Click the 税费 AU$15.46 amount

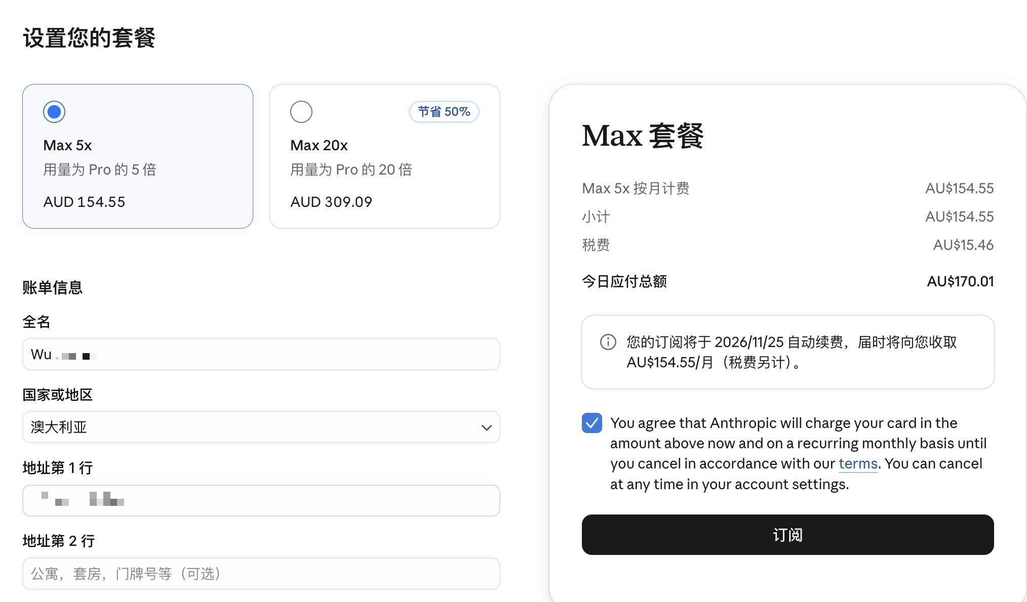click(963, 245)
